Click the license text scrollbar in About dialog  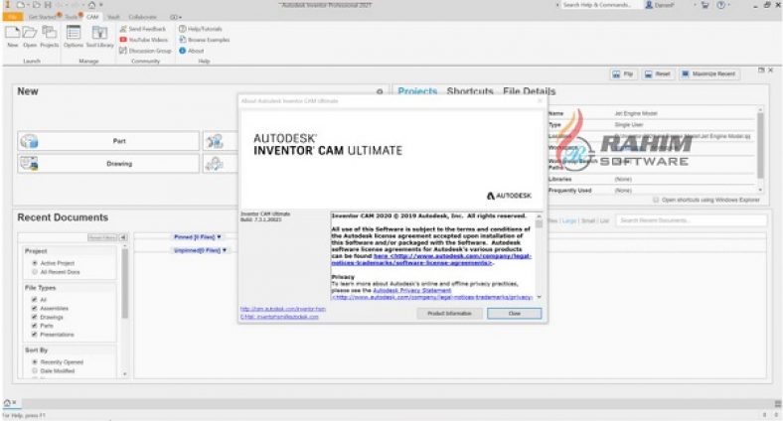coord(539,256)
